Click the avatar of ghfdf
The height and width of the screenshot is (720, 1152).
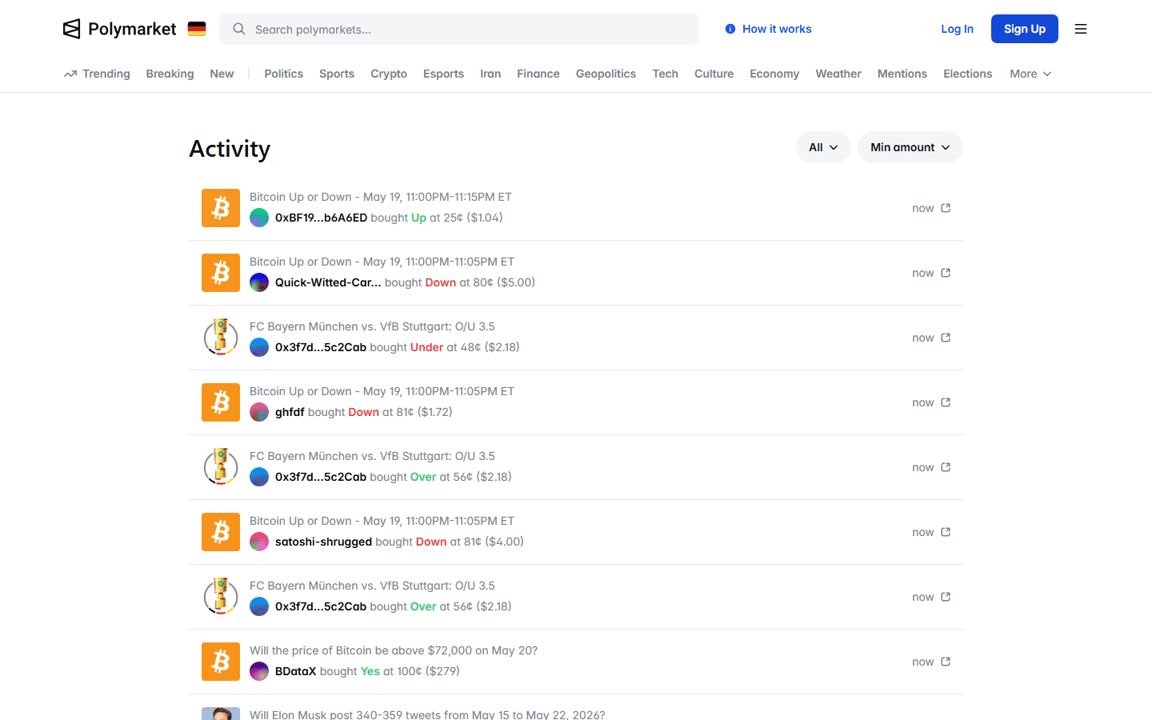(x=259, y=412)
